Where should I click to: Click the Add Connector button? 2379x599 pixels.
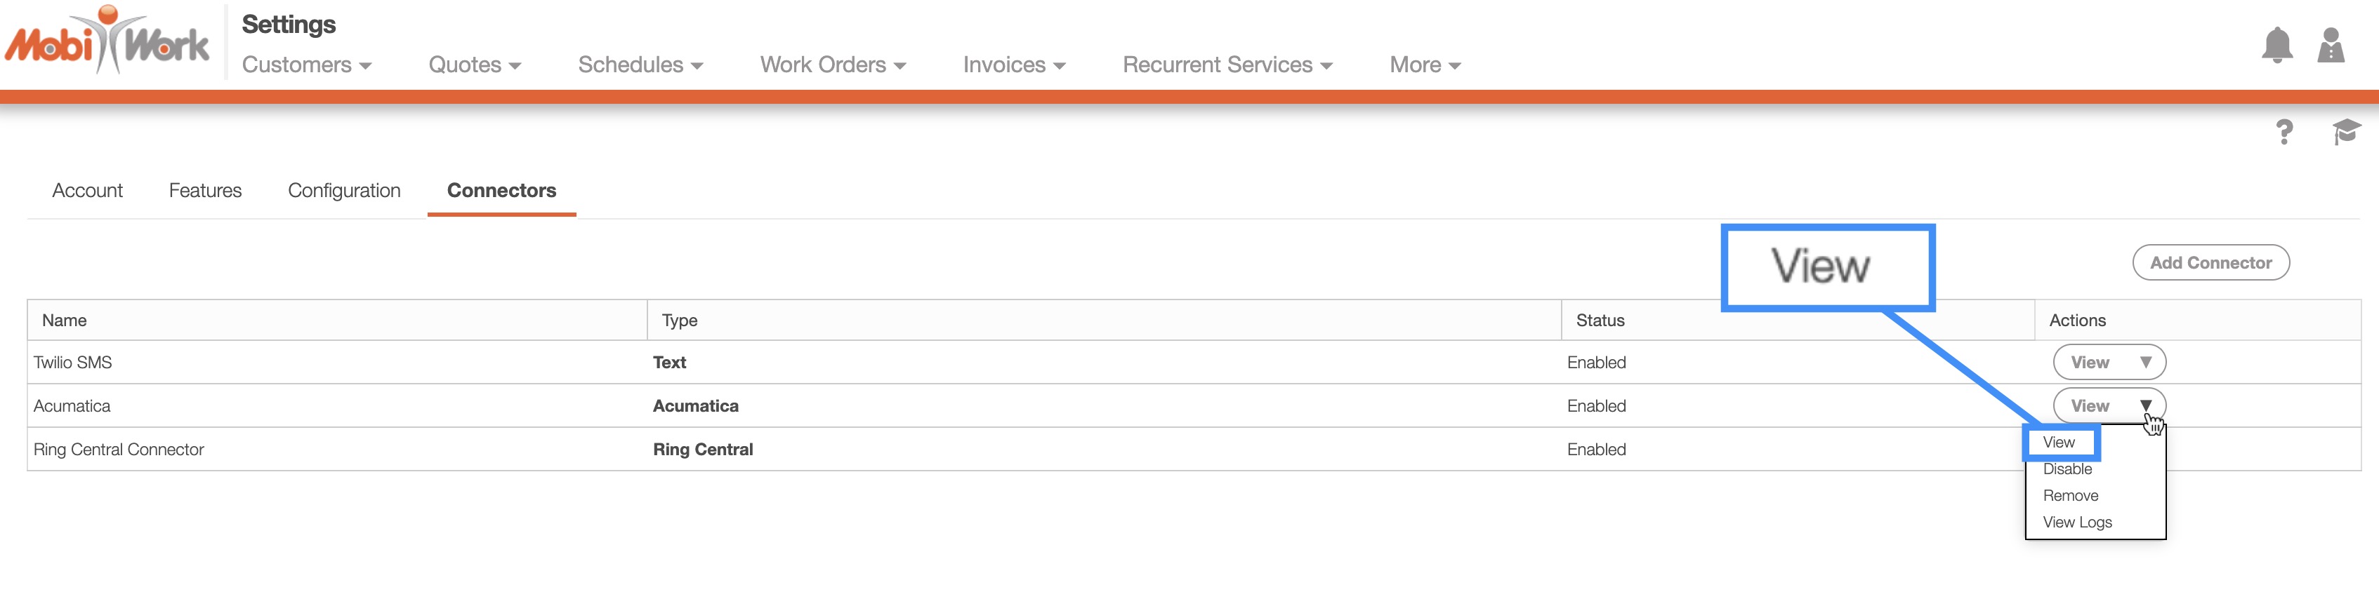point(2210,263)
